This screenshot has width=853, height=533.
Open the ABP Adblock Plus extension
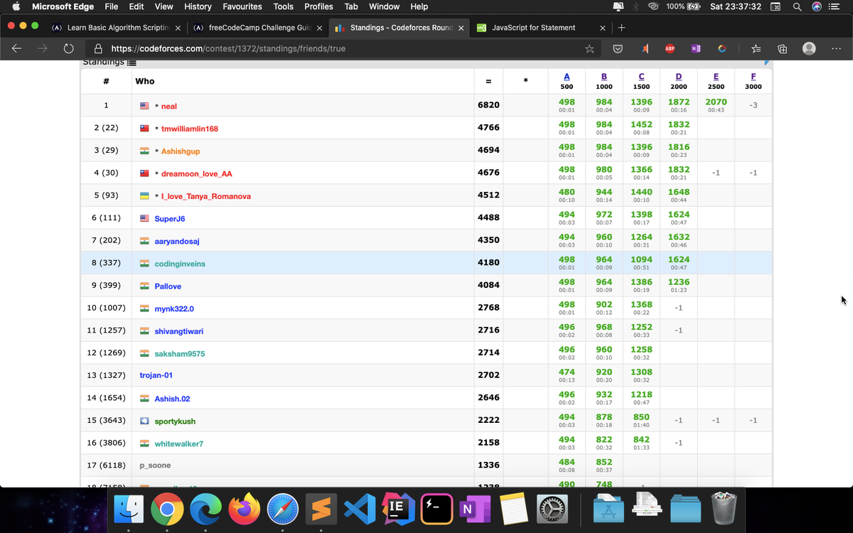670,49
